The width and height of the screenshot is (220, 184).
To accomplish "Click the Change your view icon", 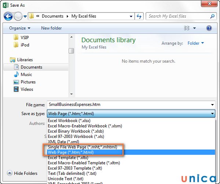I will tap(187, 28).
